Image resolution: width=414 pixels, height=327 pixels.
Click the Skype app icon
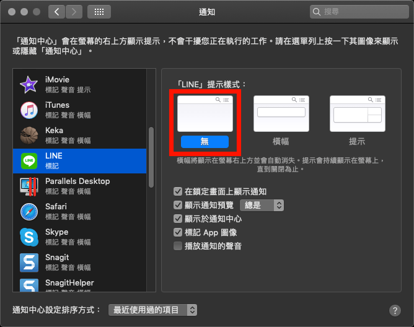pos(29,237)
